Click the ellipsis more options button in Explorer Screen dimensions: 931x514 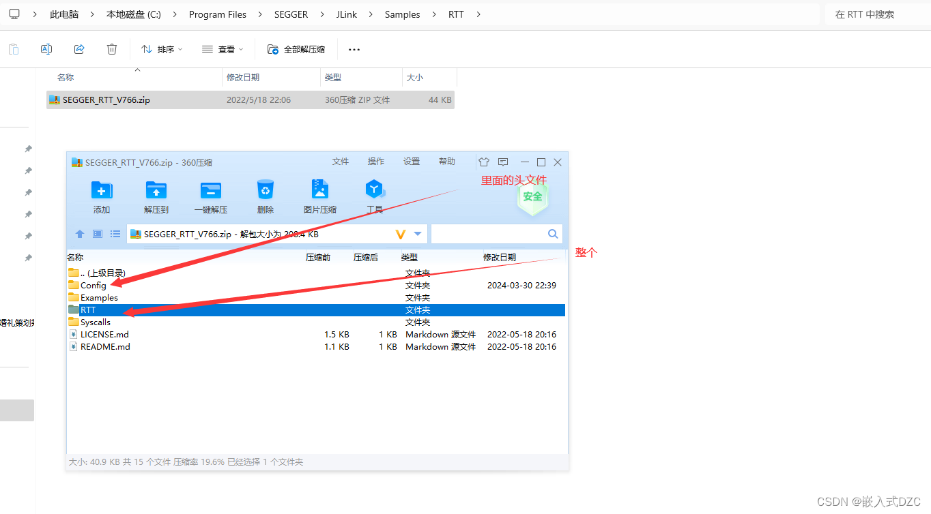pyautogui.click(x=354, y=50)
